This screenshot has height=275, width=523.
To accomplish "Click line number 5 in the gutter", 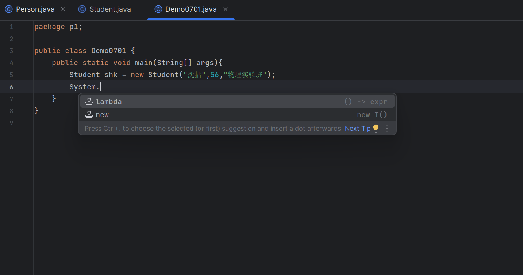I will 11,75.
